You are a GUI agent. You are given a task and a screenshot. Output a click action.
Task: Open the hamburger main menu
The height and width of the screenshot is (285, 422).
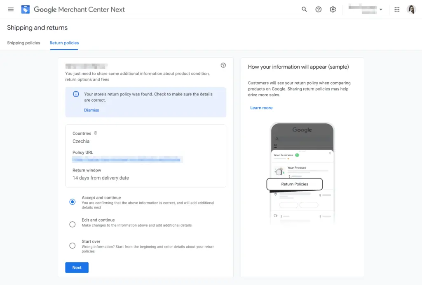point(11,9)
